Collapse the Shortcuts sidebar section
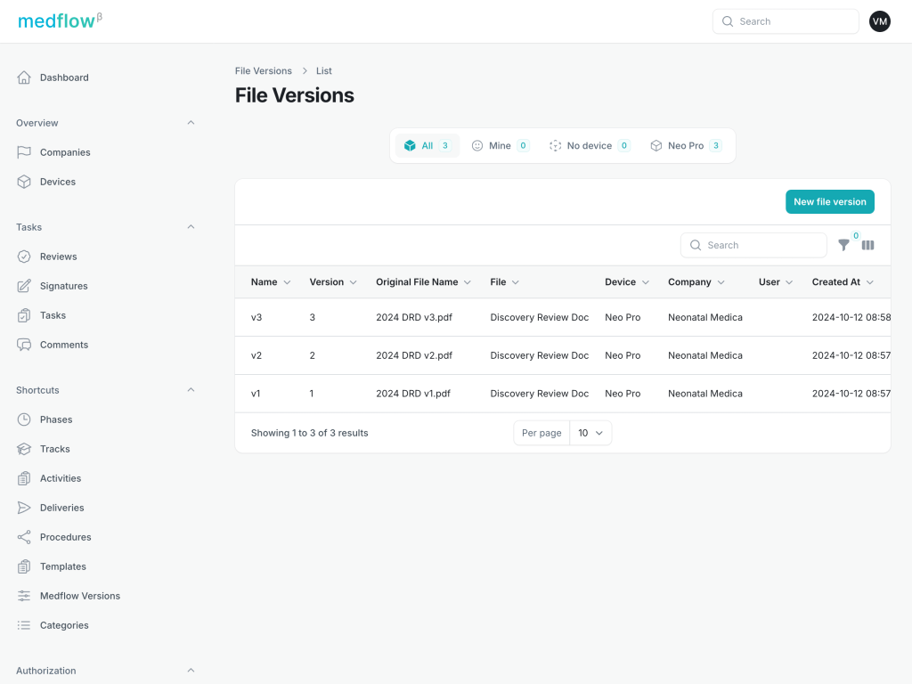The height and width of the screenshot is (684, 912). click(191, 390)
